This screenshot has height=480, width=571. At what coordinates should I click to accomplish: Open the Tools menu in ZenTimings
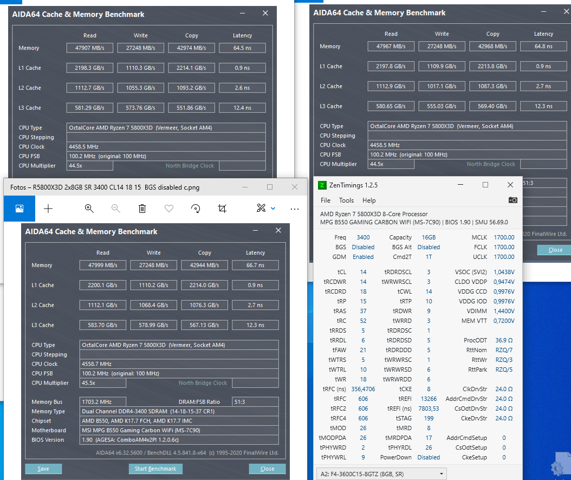(346, 199)
